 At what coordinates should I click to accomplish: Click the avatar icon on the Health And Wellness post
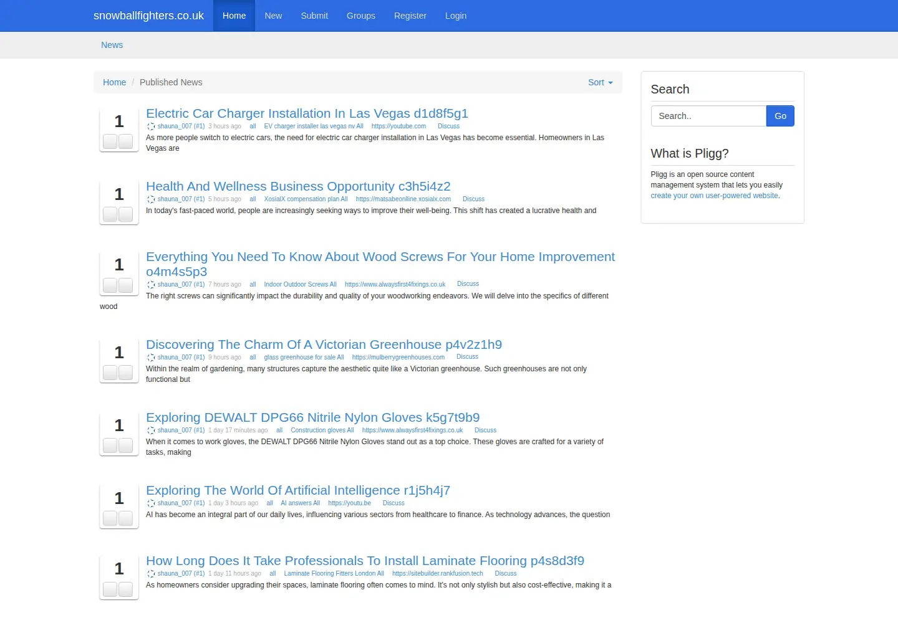pos(151,199)
